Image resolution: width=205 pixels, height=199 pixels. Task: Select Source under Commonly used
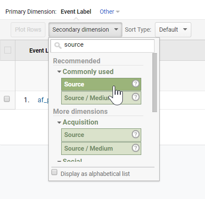coord(101,84)
